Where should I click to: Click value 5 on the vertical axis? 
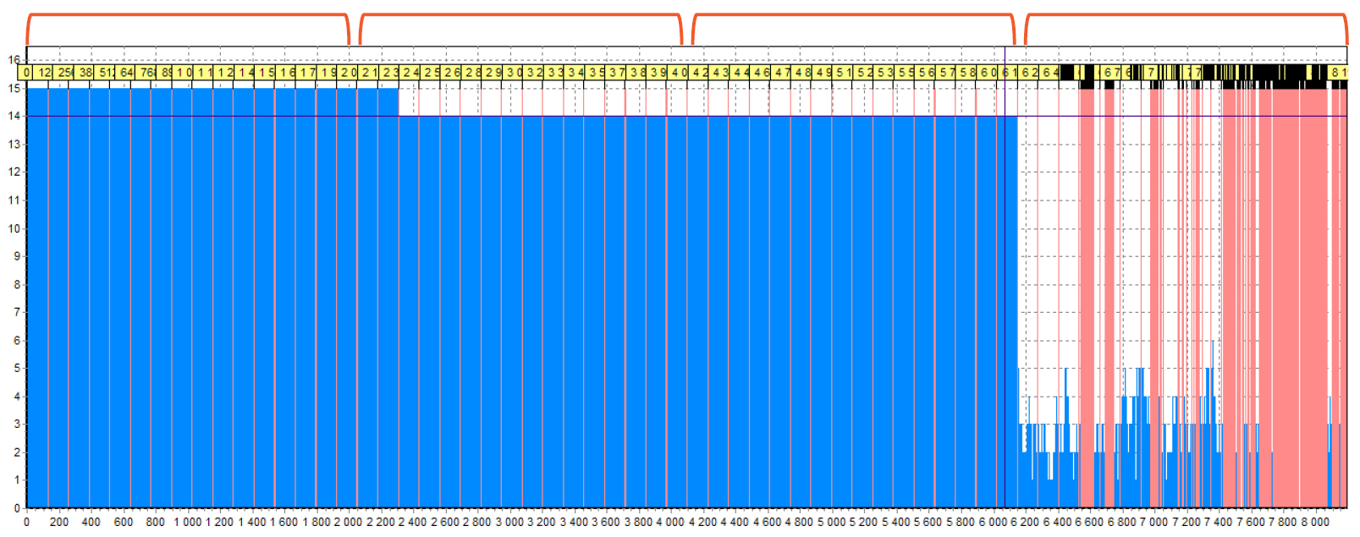click(15, 369)
